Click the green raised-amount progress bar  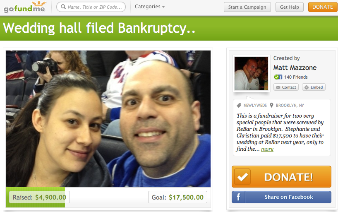[35, 197]
